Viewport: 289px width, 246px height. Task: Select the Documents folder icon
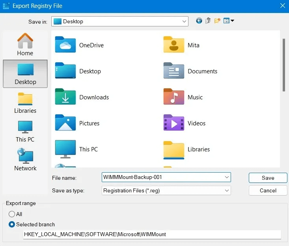[173, 71]
